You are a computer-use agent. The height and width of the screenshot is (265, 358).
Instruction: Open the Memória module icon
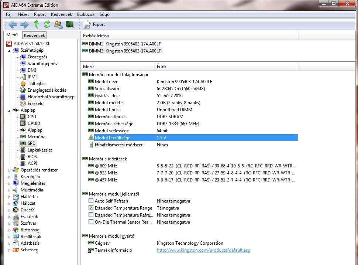(23, 136)
